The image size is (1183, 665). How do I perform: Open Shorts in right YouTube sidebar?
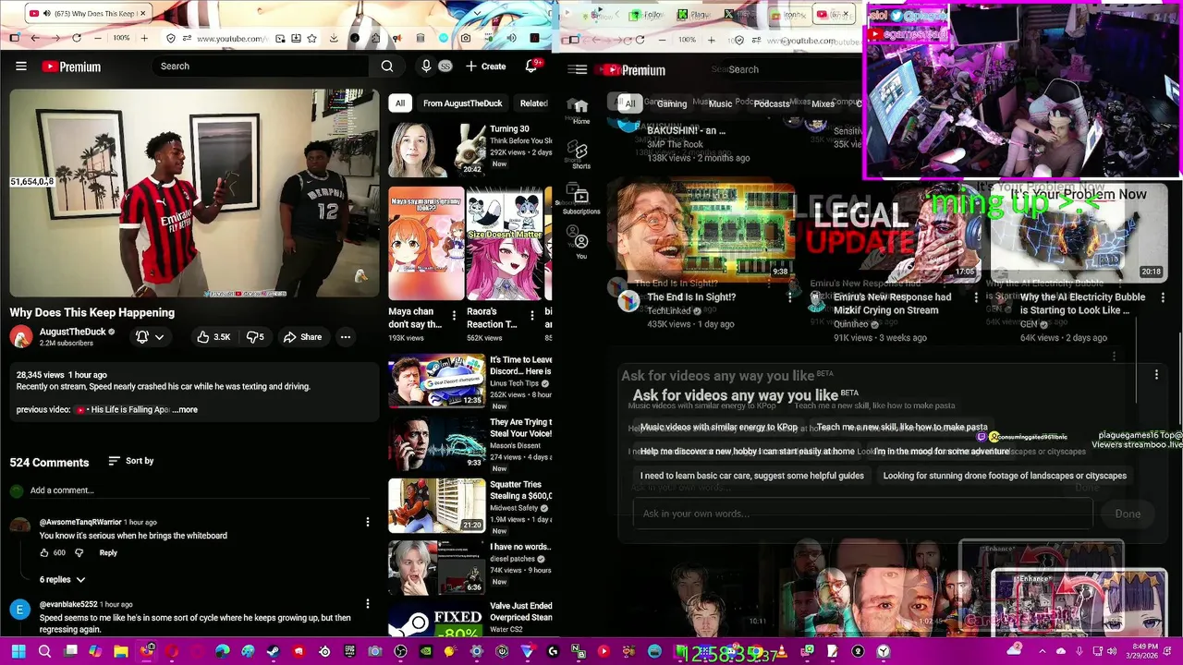[x=580, y=154]
